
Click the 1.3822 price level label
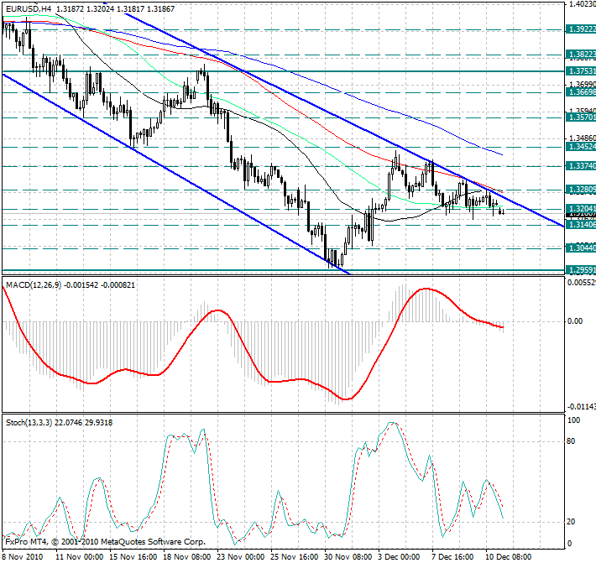pos(580,55)
